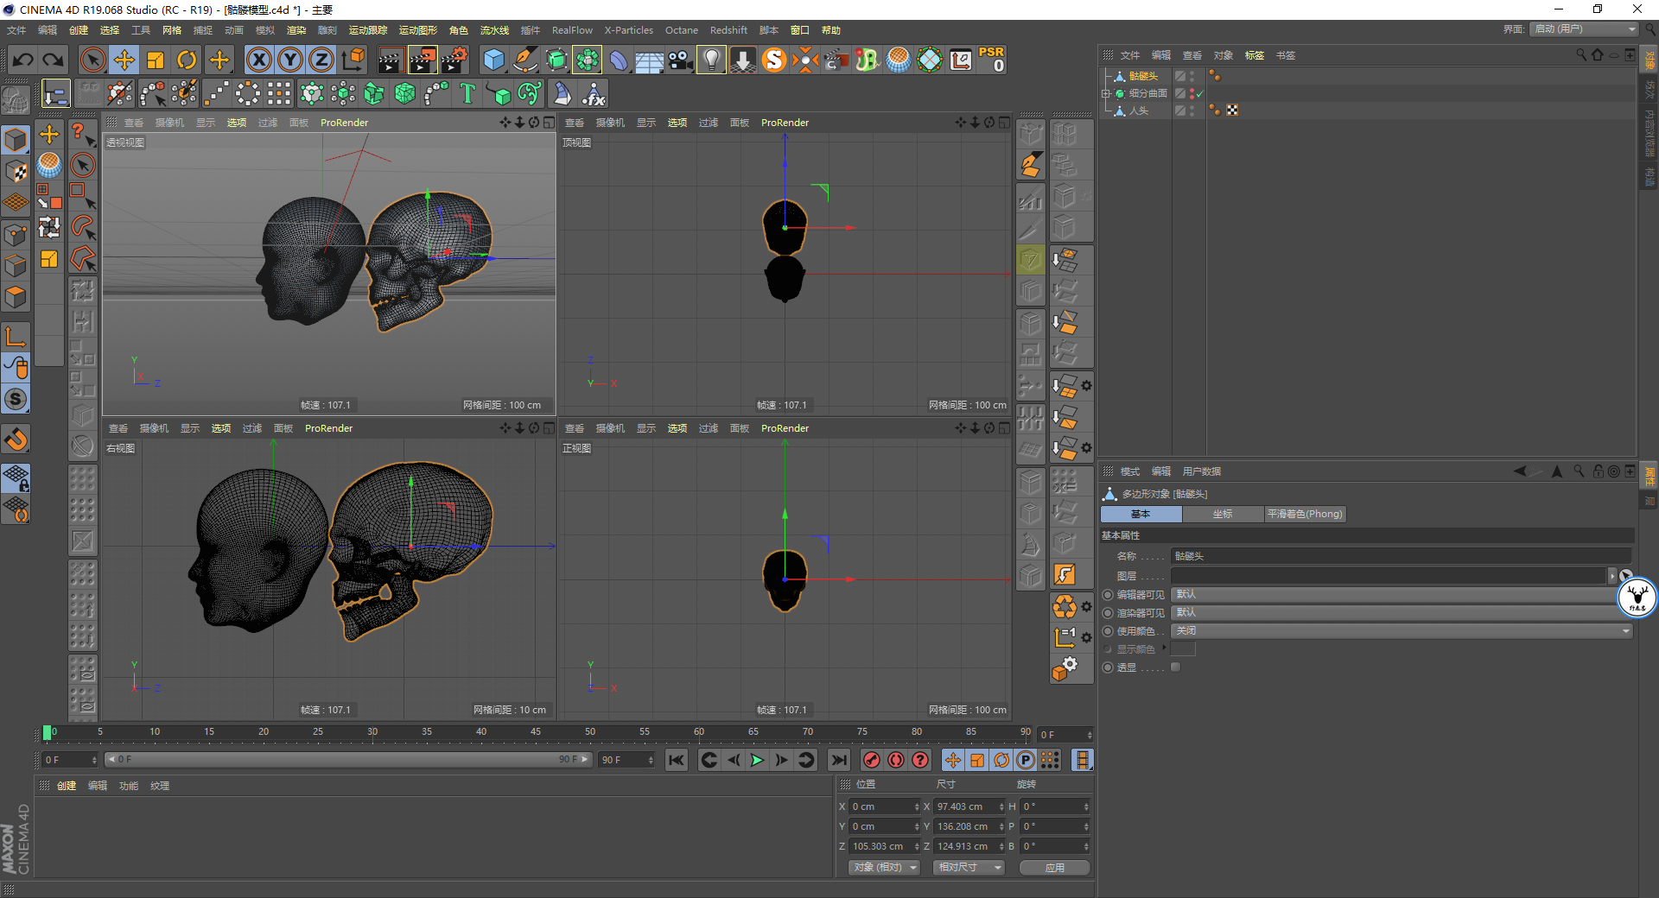Select the 人头 object in Object Manager
Screen dimensions: 1659x898
(x=1139, y=111)
